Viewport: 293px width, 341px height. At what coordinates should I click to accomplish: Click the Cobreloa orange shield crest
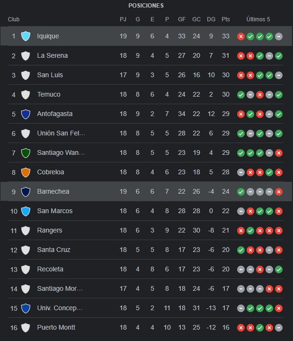pyautogui.click(x=26, y=172)
